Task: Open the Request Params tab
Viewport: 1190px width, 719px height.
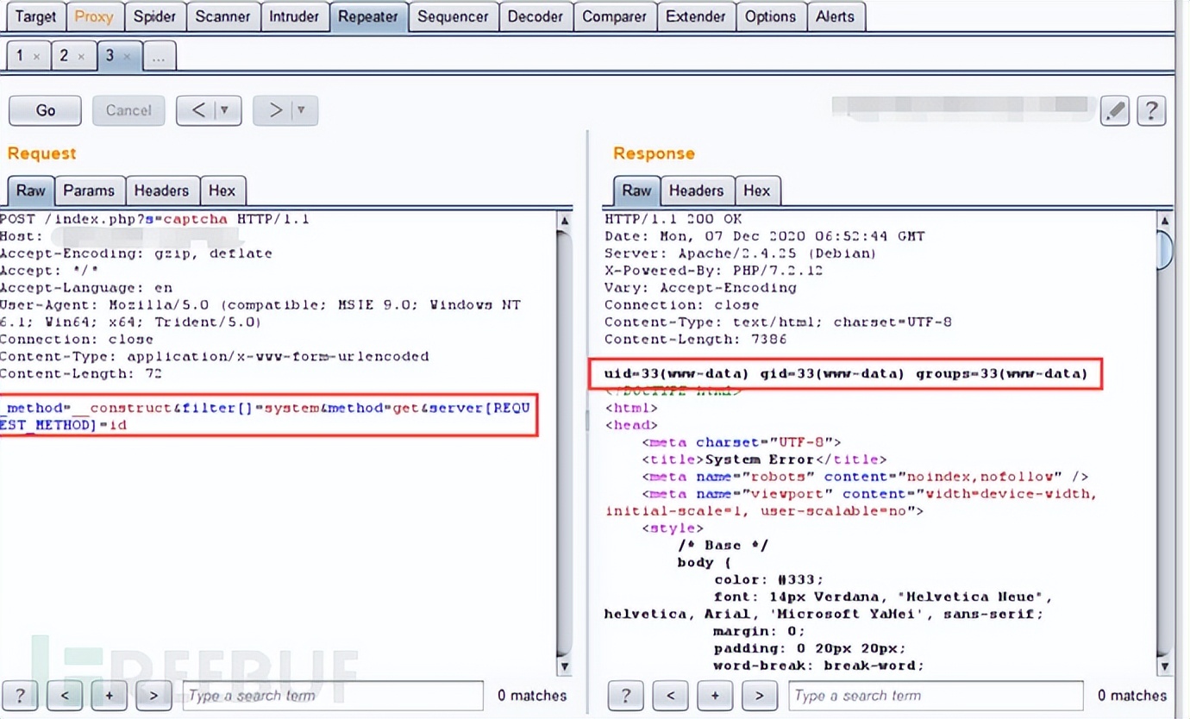Action: coord(89,191)
